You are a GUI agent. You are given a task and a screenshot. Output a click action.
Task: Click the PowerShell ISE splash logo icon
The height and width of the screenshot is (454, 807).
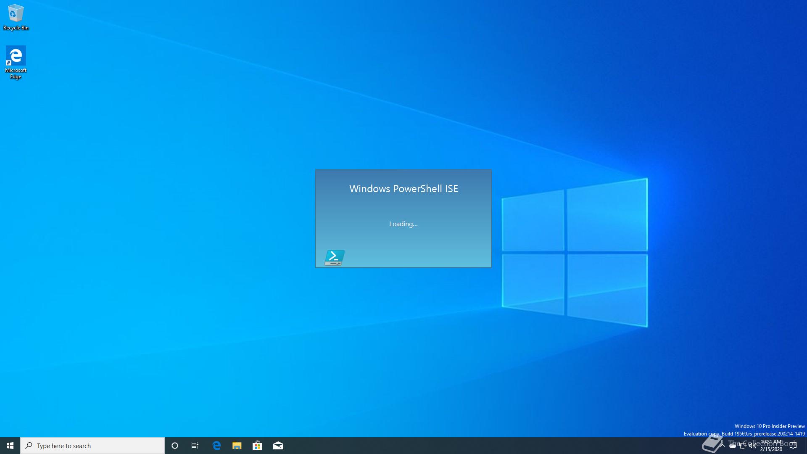point(335,257)
